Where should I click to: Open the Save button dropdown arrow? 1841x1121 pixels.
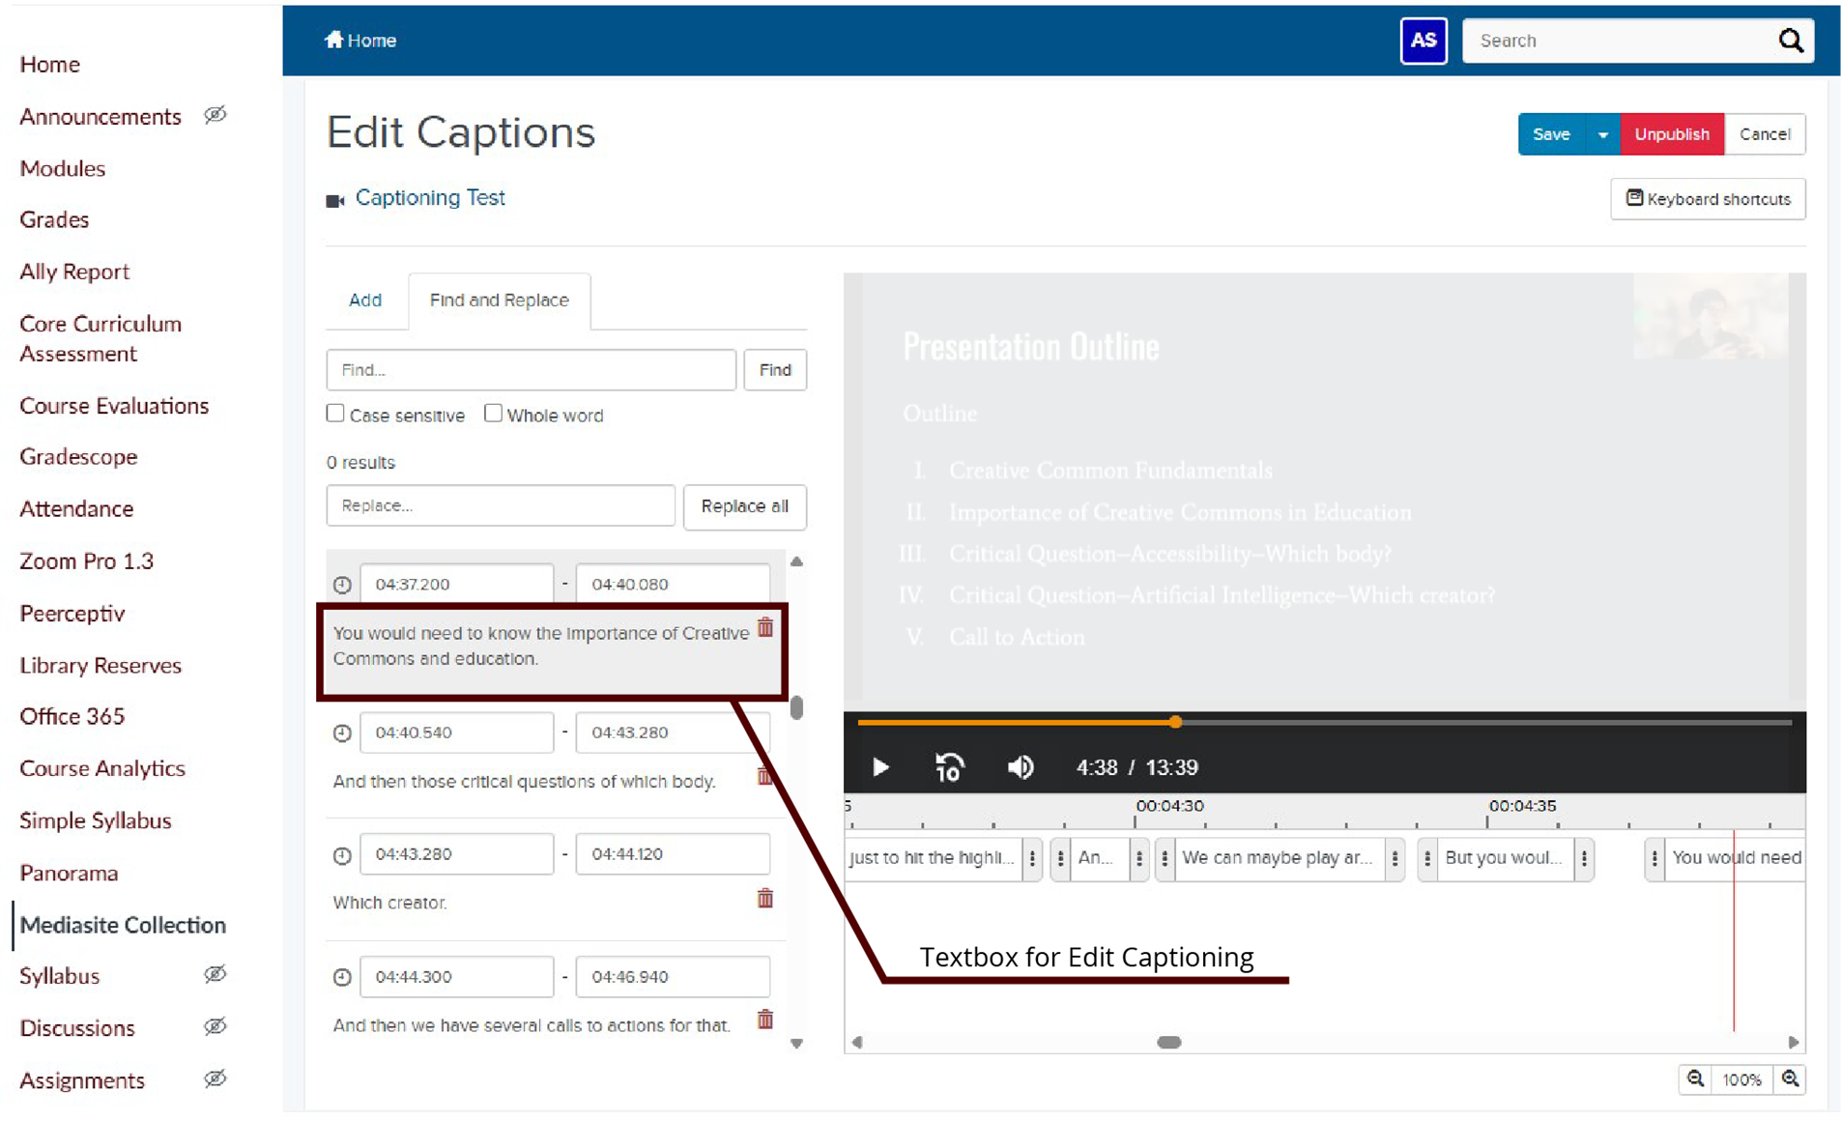pyautogui.click(x=1602, y=134)
